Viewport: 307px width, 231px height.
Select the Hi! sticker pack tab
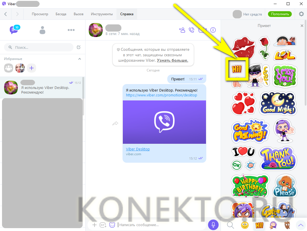[x=259, y=225]
